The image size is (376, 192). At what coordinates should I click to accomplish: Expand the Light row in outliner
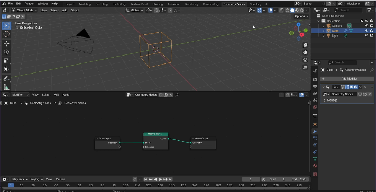click(324, 35)
